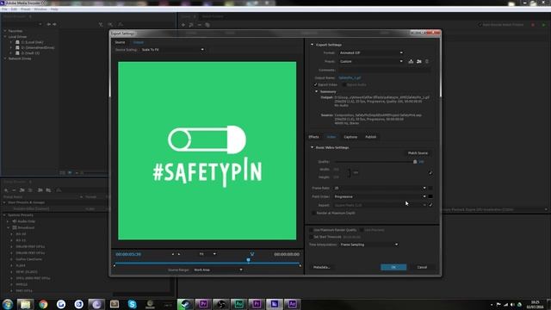Click Audition Au taskbar icon
The width and height of the screenshot is (551, 310).
click(x=238, y=304)
